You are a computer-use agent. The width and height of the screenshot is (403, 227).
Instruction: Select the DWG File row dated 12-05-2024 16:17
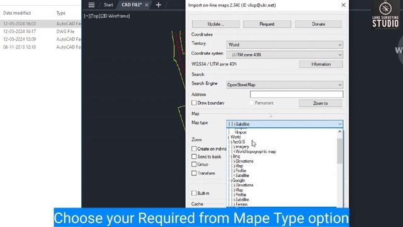[40, 32]
